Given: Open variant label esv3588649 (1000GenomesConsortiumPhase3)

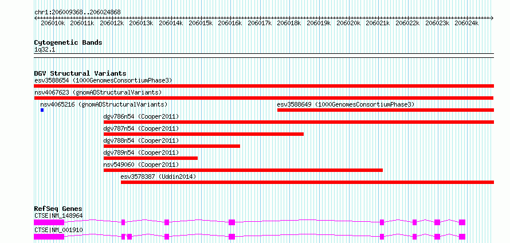Looking at the screenshot, I should coord(346,104).
